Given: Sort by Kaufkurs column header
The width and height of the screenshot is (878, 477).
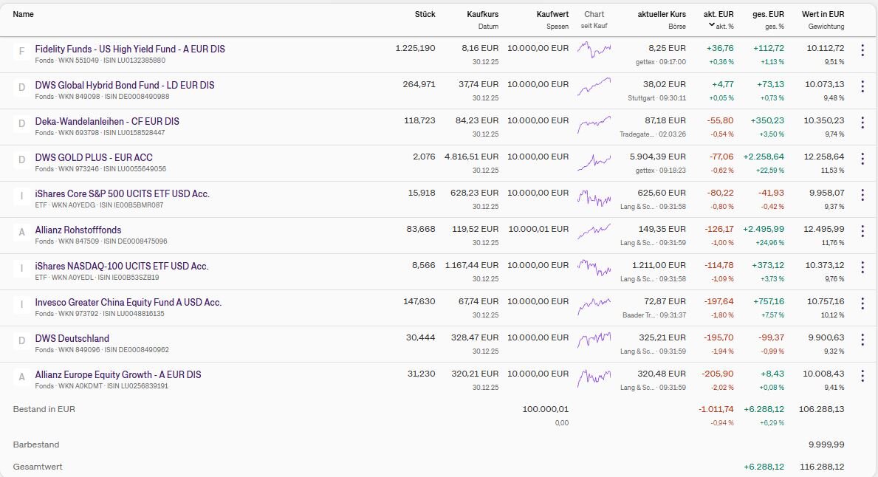Looking at the screenshot, I should (x=482, y=14).
